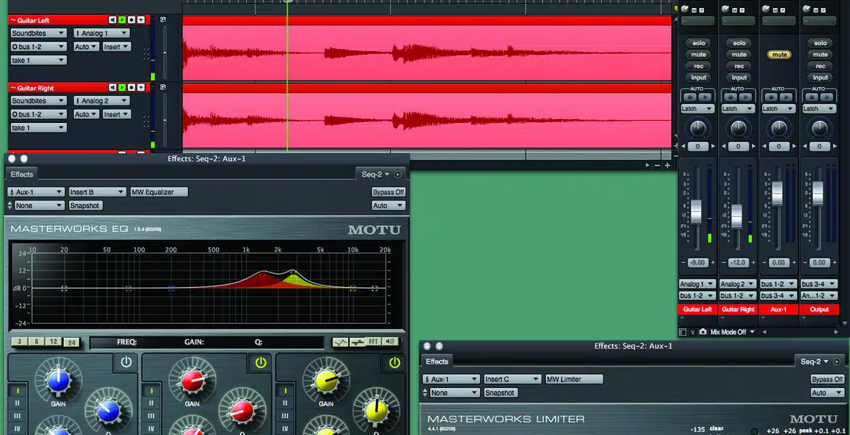Open the Latch automation dropdown on Aux-1 channel
850x435 pixels.
(x=778, y=109)
